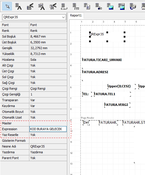Select the rich text memo tool
Image resolution: width=145 pixels, height=175 pixels.
87,6
